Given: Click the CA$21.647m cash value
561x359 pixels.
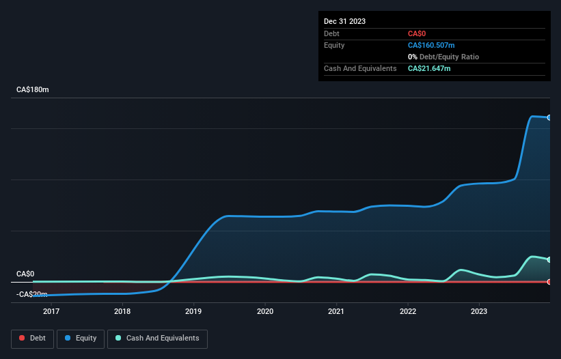Looking at the screenshot, I should 429,68.
